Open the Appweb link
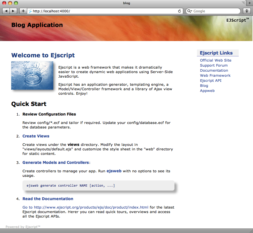Viewport: 253px width, 233px height. coord(207,91)
